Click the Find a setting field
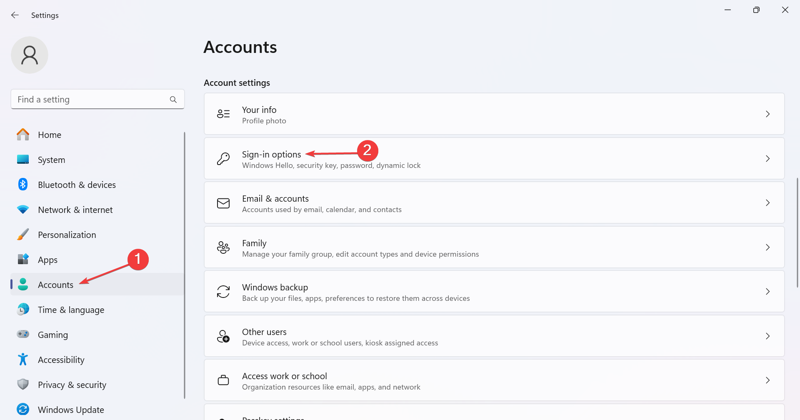The width and height of the screenshot is (800, 420). pos(90,100)
